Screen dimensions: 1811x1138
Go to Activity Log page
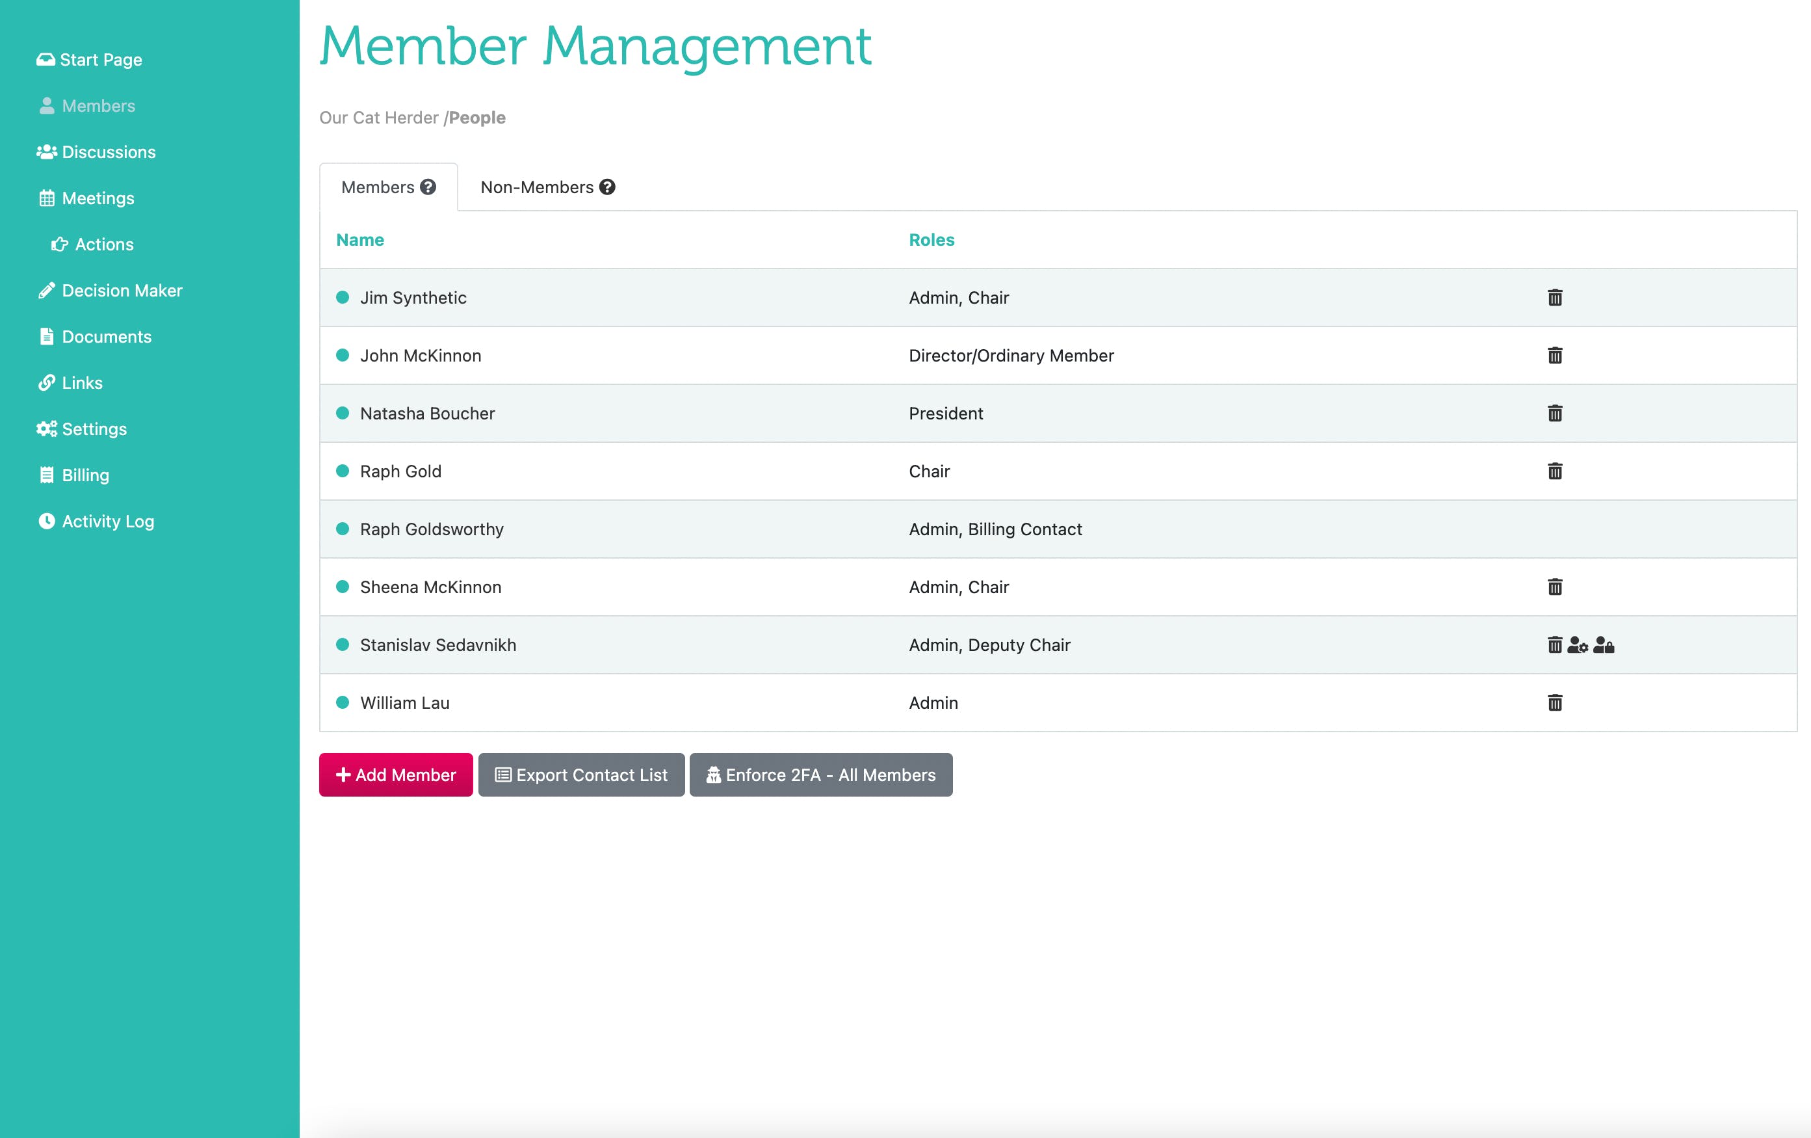107,522
